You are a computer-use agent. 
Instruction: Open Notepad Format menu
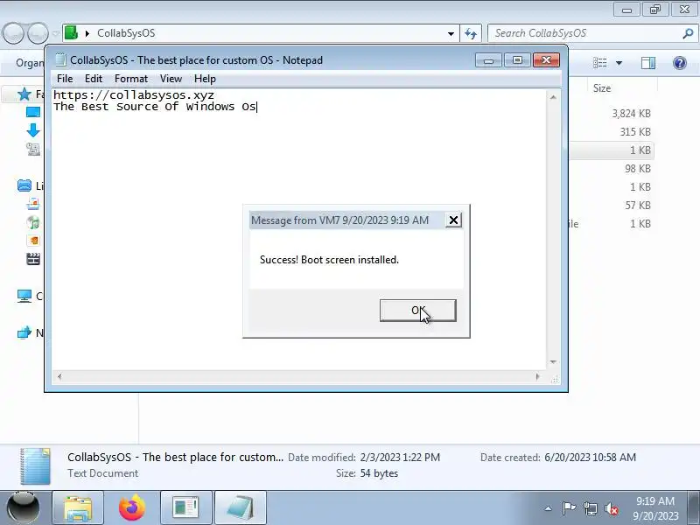pos(130,79)
